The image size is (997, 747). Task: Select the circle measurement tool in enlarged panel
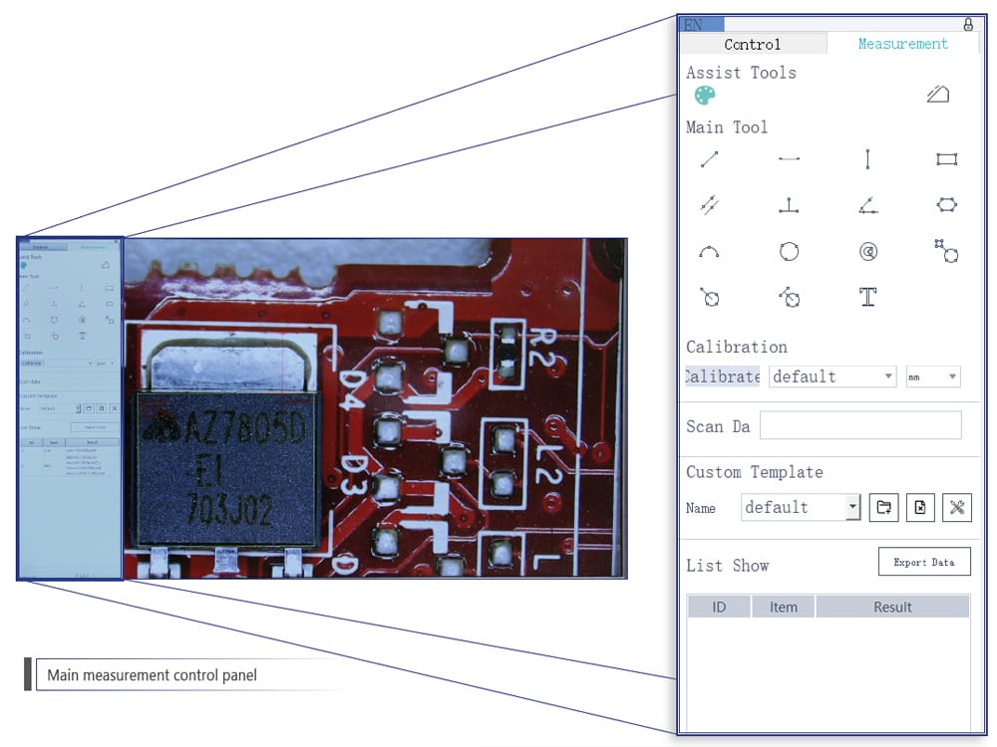[789, 252]
